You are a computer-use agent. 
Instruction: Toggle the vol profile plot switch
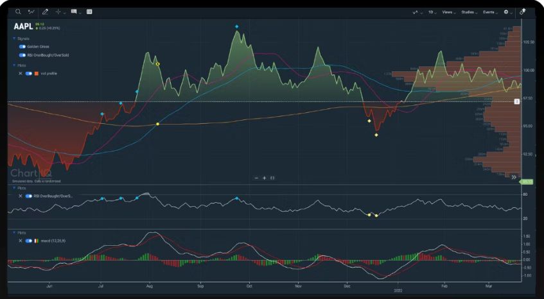point(29,73)
